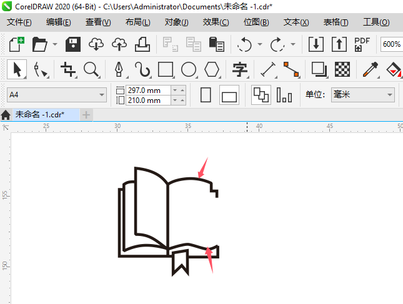Open the 编辑(E) menu
This screenshot has width=403, height=304.
[58, 22]
